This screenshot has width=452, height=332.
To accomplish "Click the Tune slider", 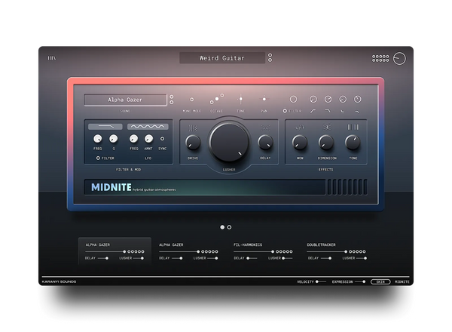I will coord(240,100).
